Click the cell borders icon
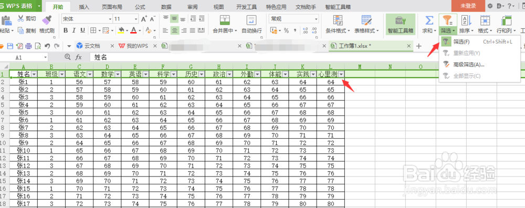 pos(93,30)
